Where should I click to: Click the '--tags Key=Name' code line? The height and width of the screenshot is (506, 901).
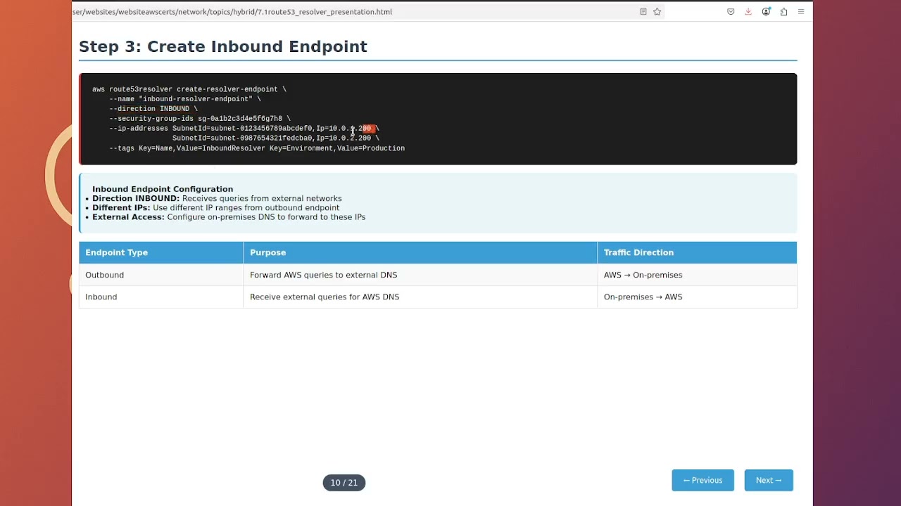pos(257,148)
